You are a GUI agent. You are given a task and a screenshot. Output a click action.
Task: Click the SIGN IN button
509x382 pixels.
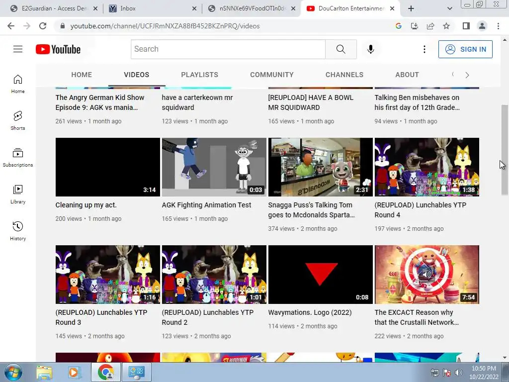(465, 49)
